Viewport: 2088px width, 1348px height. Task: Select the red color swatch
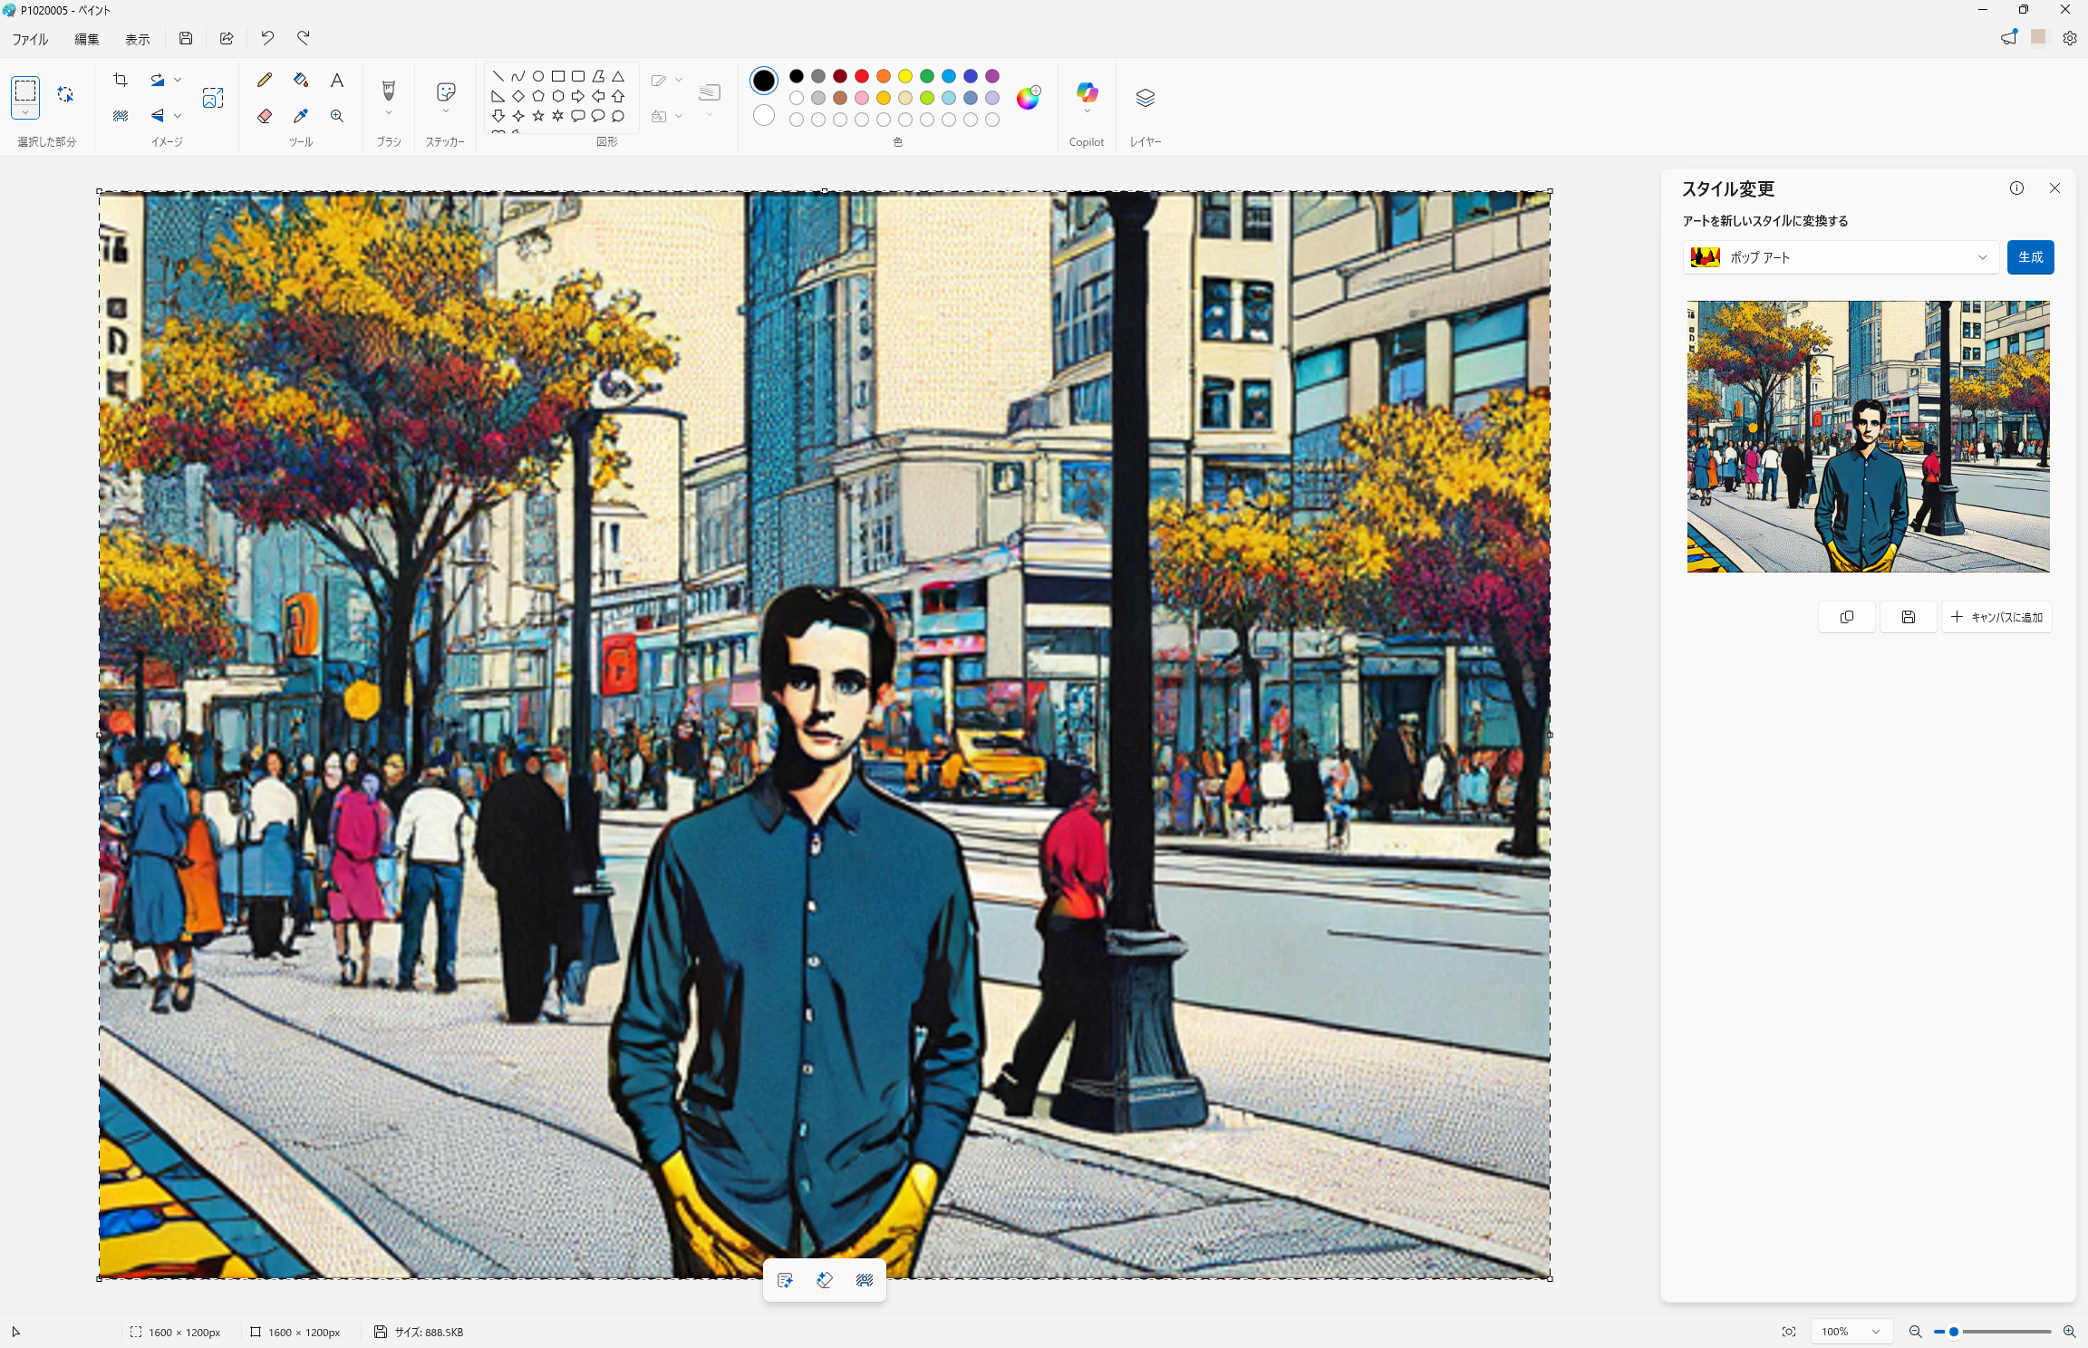862,76
